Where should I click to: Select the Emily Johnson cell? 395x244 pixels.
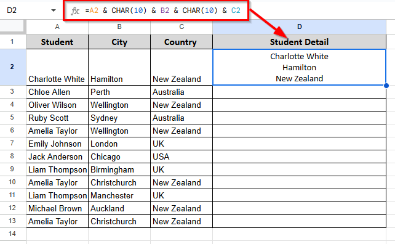click(57, 144)
